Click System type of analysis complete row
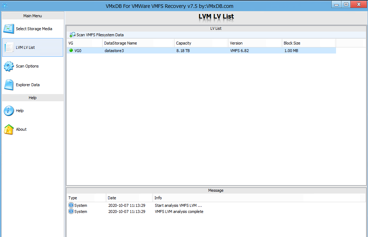 (x=80, y=212)
